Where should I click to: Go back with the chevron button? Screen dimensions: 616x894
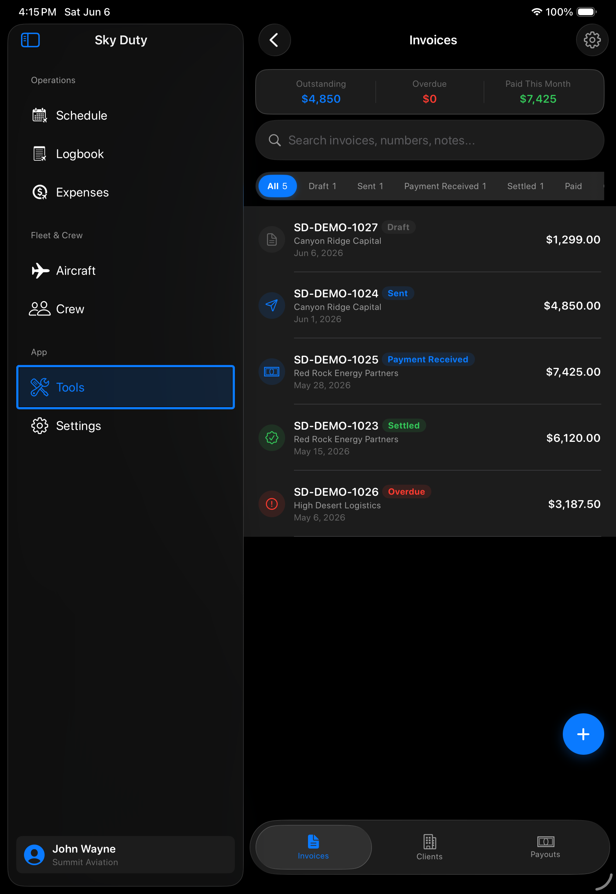click(274, 40)
